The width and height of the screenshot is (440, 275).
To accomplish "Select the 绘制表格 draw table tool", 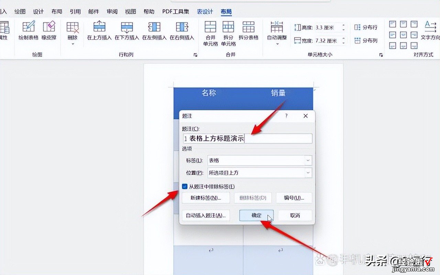I will click(28, 30).
